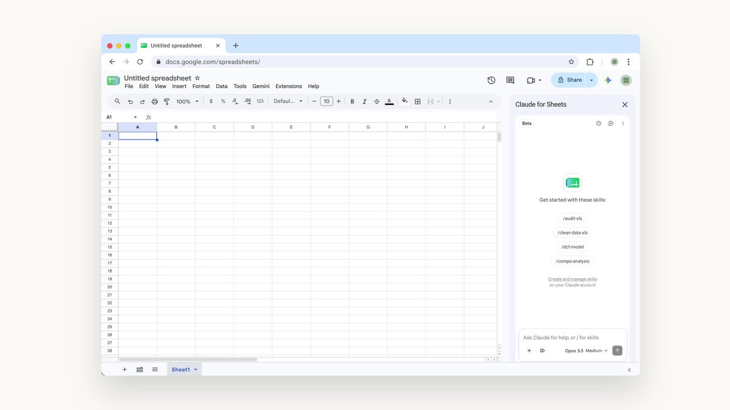Screen dimensions: 730x410
Task: Click the Share button
Action: 568,80
